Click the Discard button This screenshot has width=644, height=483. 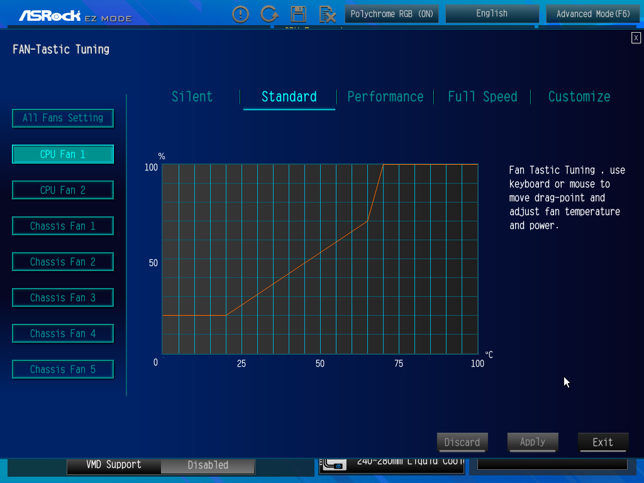462,442
